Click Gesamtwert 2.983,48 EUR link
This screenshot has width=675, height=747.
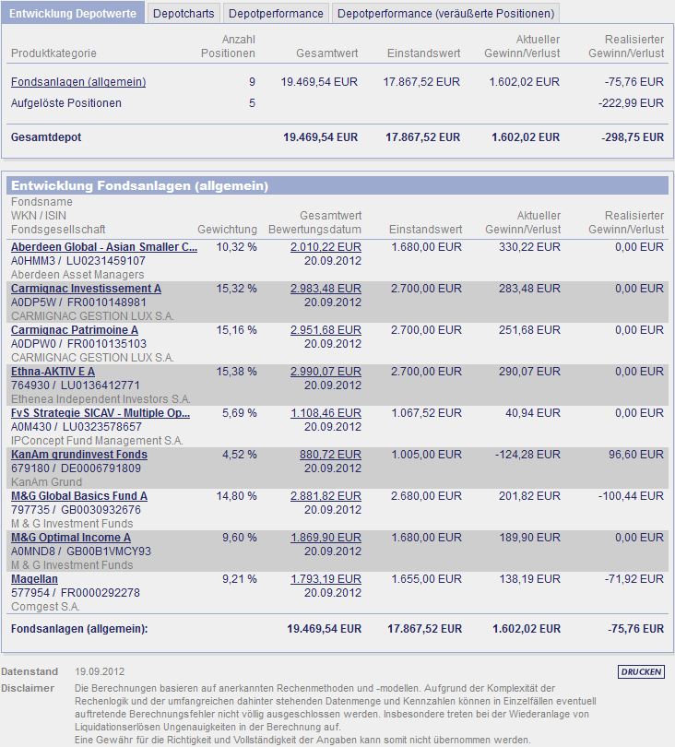tap(326, 289)
